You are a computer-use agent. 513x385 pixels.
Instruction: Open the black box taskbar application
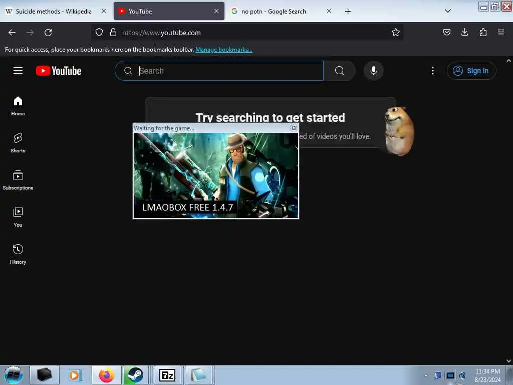45,375
